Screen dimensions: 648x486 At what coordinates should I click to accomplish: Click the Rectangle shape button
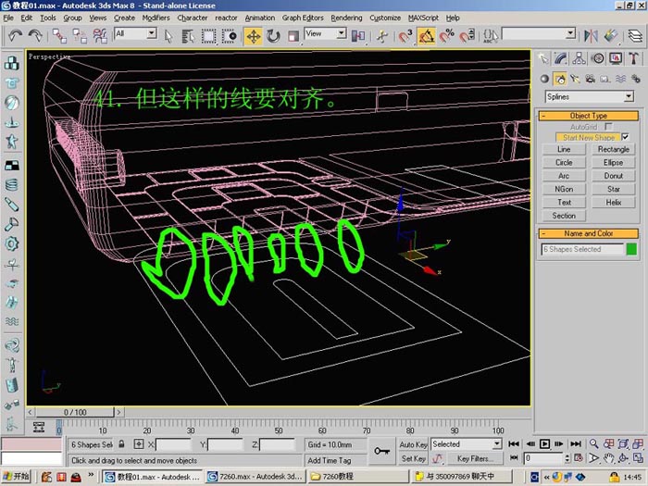(613, 149)
